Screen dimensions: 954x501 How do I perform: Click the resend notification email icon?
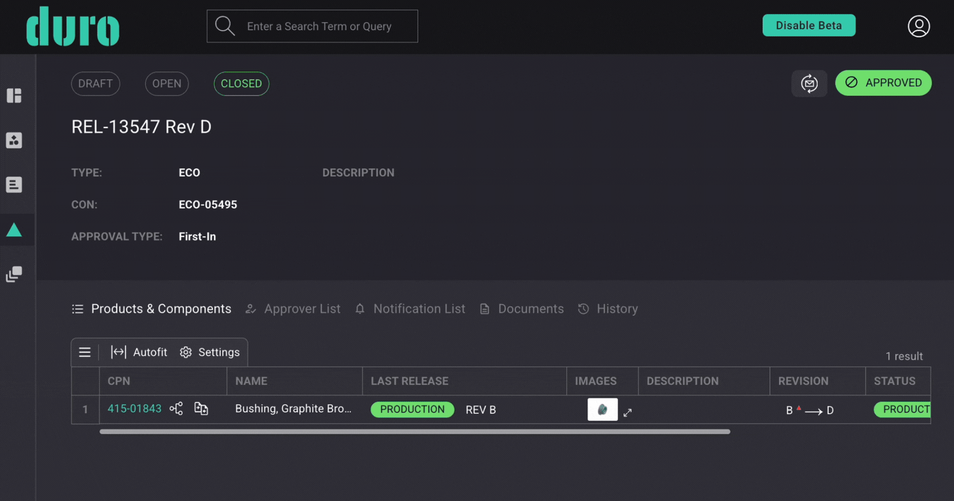click(x=809, y=83)
